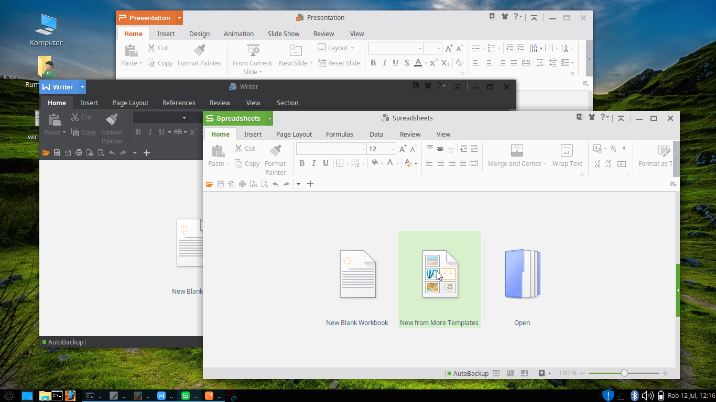Toggle Bold in Spreadsheets ribbon
This screenshot has height=402, width=716.
[x=302, y=163]
